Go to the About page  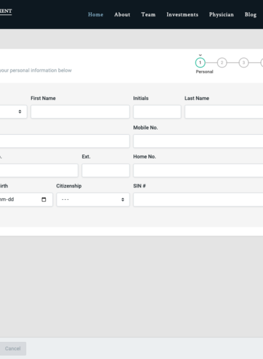tap(122, 14)
